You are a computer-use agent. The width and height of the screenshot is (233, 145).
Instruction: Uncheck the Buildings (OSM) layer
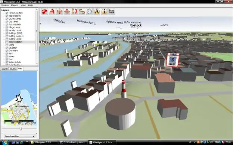7,33
